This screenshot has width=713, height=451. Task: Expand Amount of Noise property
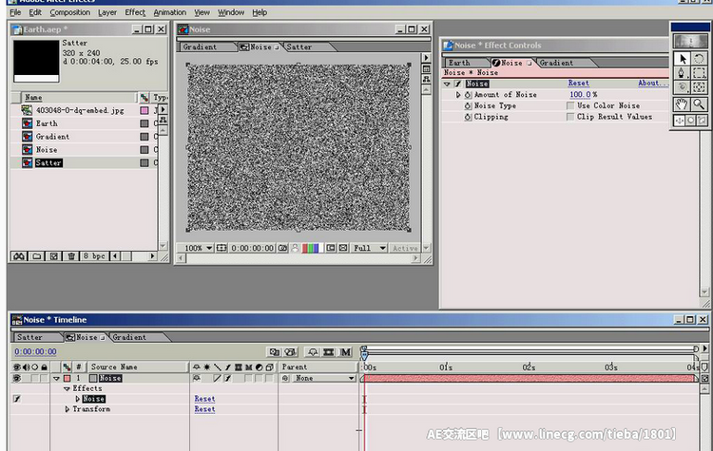coord(458,95)
